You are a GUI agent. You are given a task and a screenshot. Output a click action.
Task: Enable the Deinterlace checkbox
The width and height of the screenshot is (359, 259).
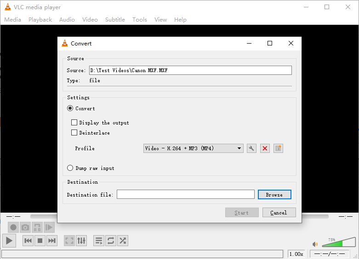(74, 132)
